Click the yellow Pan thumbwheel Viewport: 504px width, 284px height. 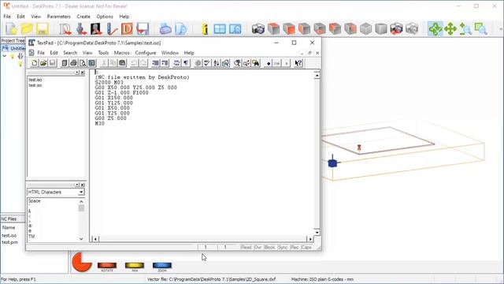point(135,265)
